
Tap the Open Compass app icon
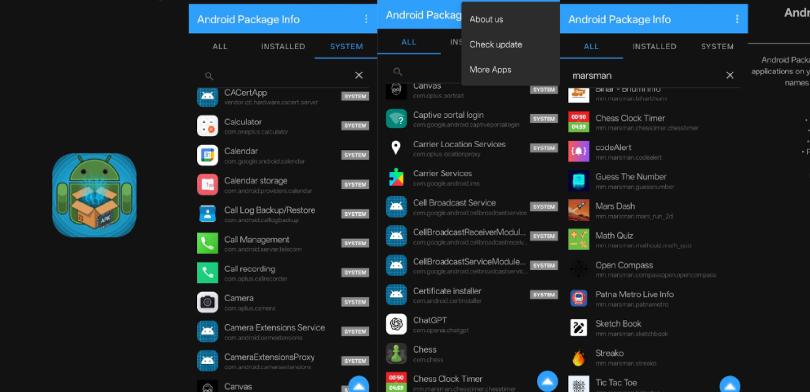pos(579,269)
